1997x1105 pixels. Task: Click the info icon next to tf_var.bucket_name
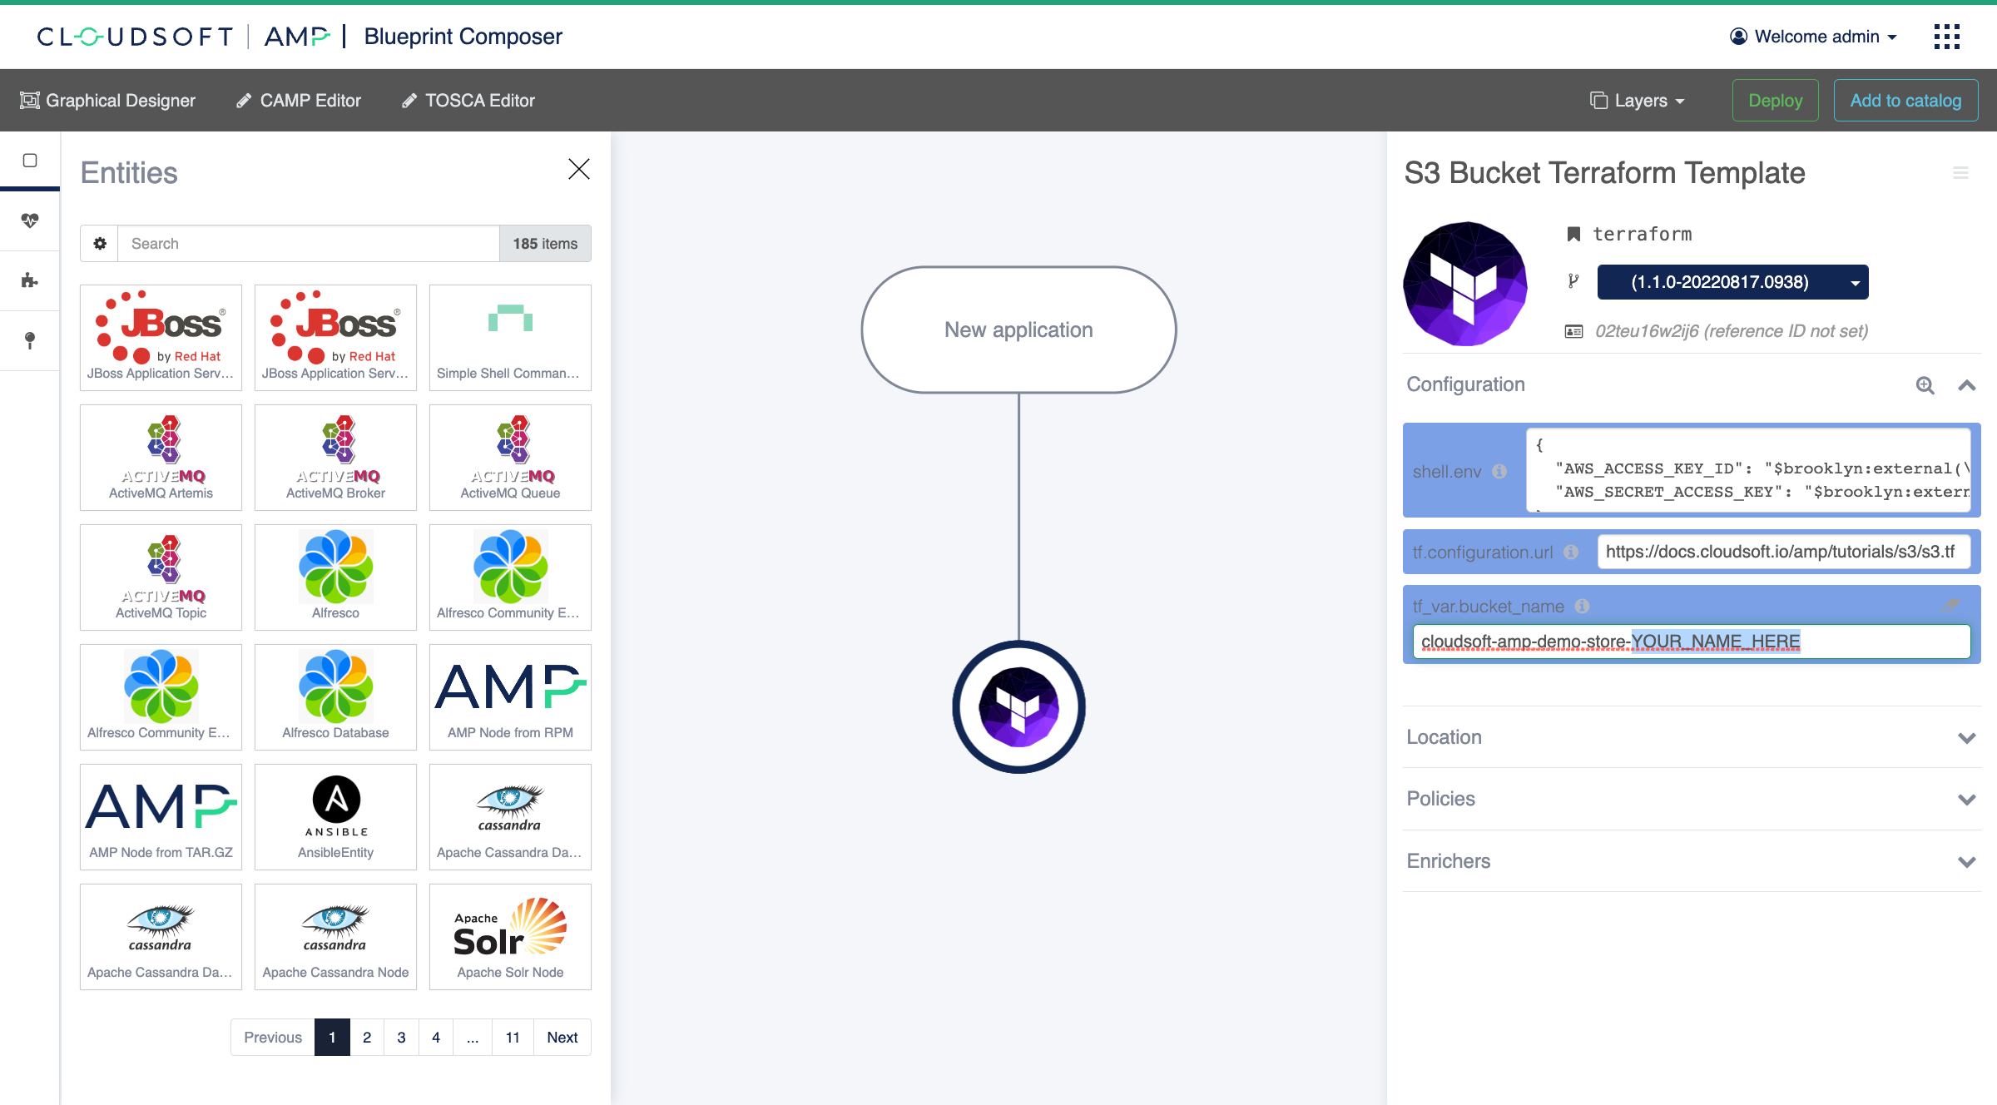(x=1583, y=607)
